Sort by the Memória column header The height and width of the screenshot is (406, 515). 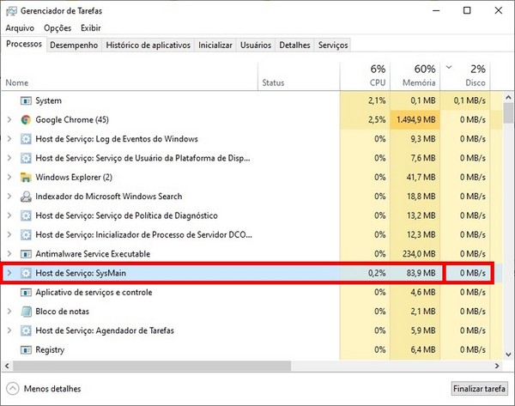[415, 76]
